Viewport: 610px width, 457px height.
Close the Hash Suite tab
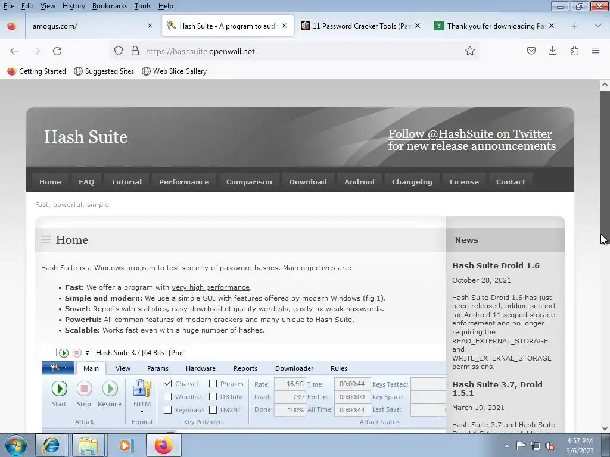point(284,26)
